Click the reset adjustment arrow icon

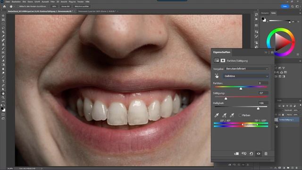(251, 153)
